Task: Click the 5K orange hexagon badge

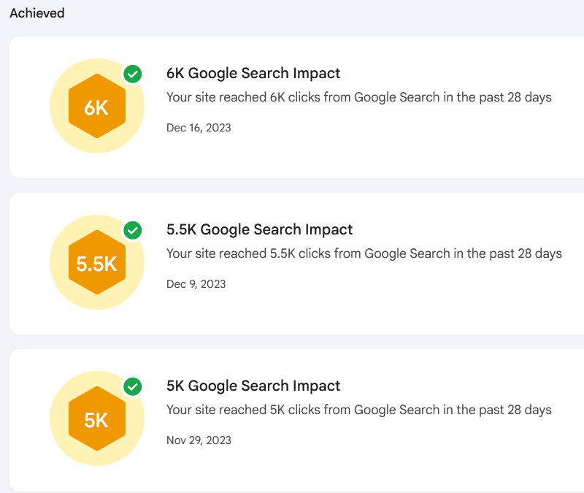Action: (97, 419)
